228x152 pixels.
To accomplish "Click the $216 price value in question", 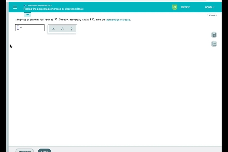I will tap(57, 20).
